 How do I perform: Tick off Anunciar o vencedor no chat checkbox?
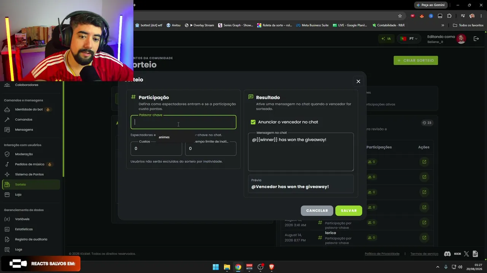253,122
